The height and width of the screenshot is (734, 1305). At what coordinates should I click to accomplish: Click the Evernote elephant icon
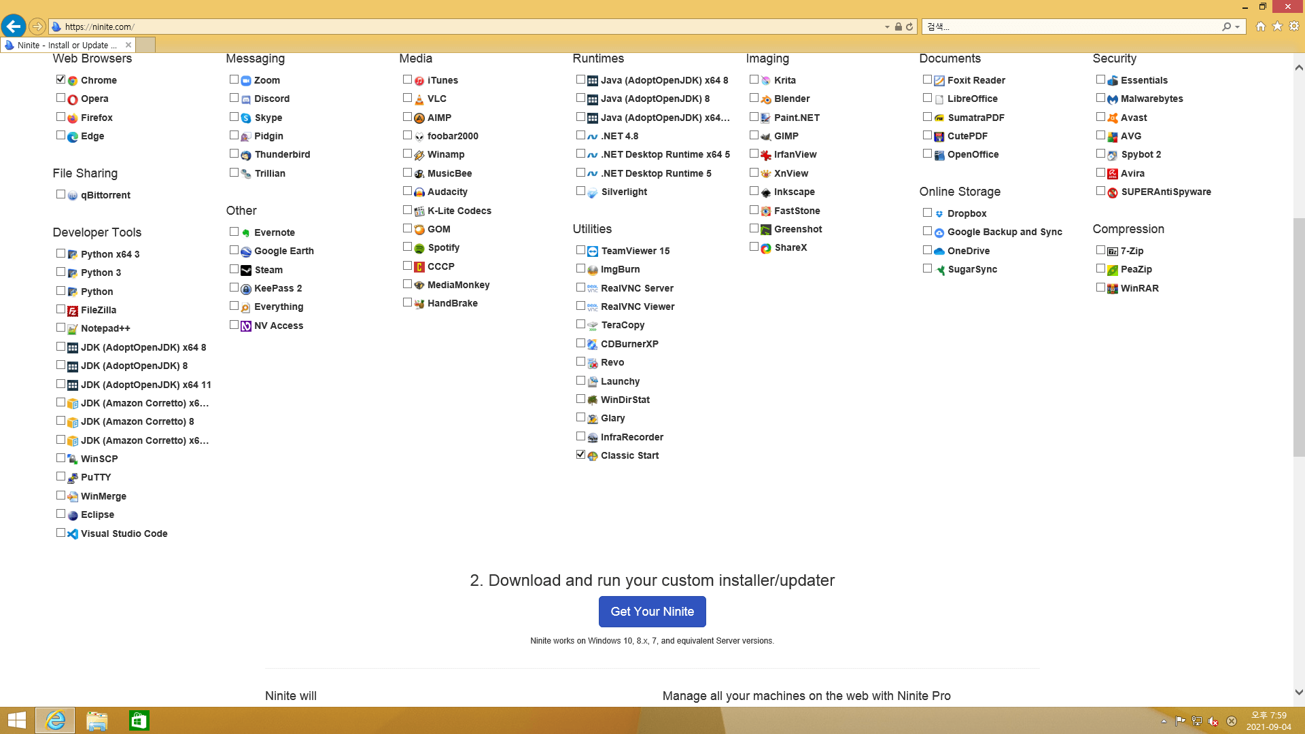[x=246, y=233]
